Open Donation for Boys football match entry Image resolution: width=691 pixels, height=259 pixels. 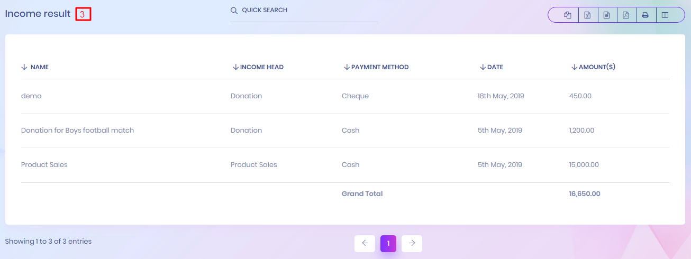click(77, 131)
